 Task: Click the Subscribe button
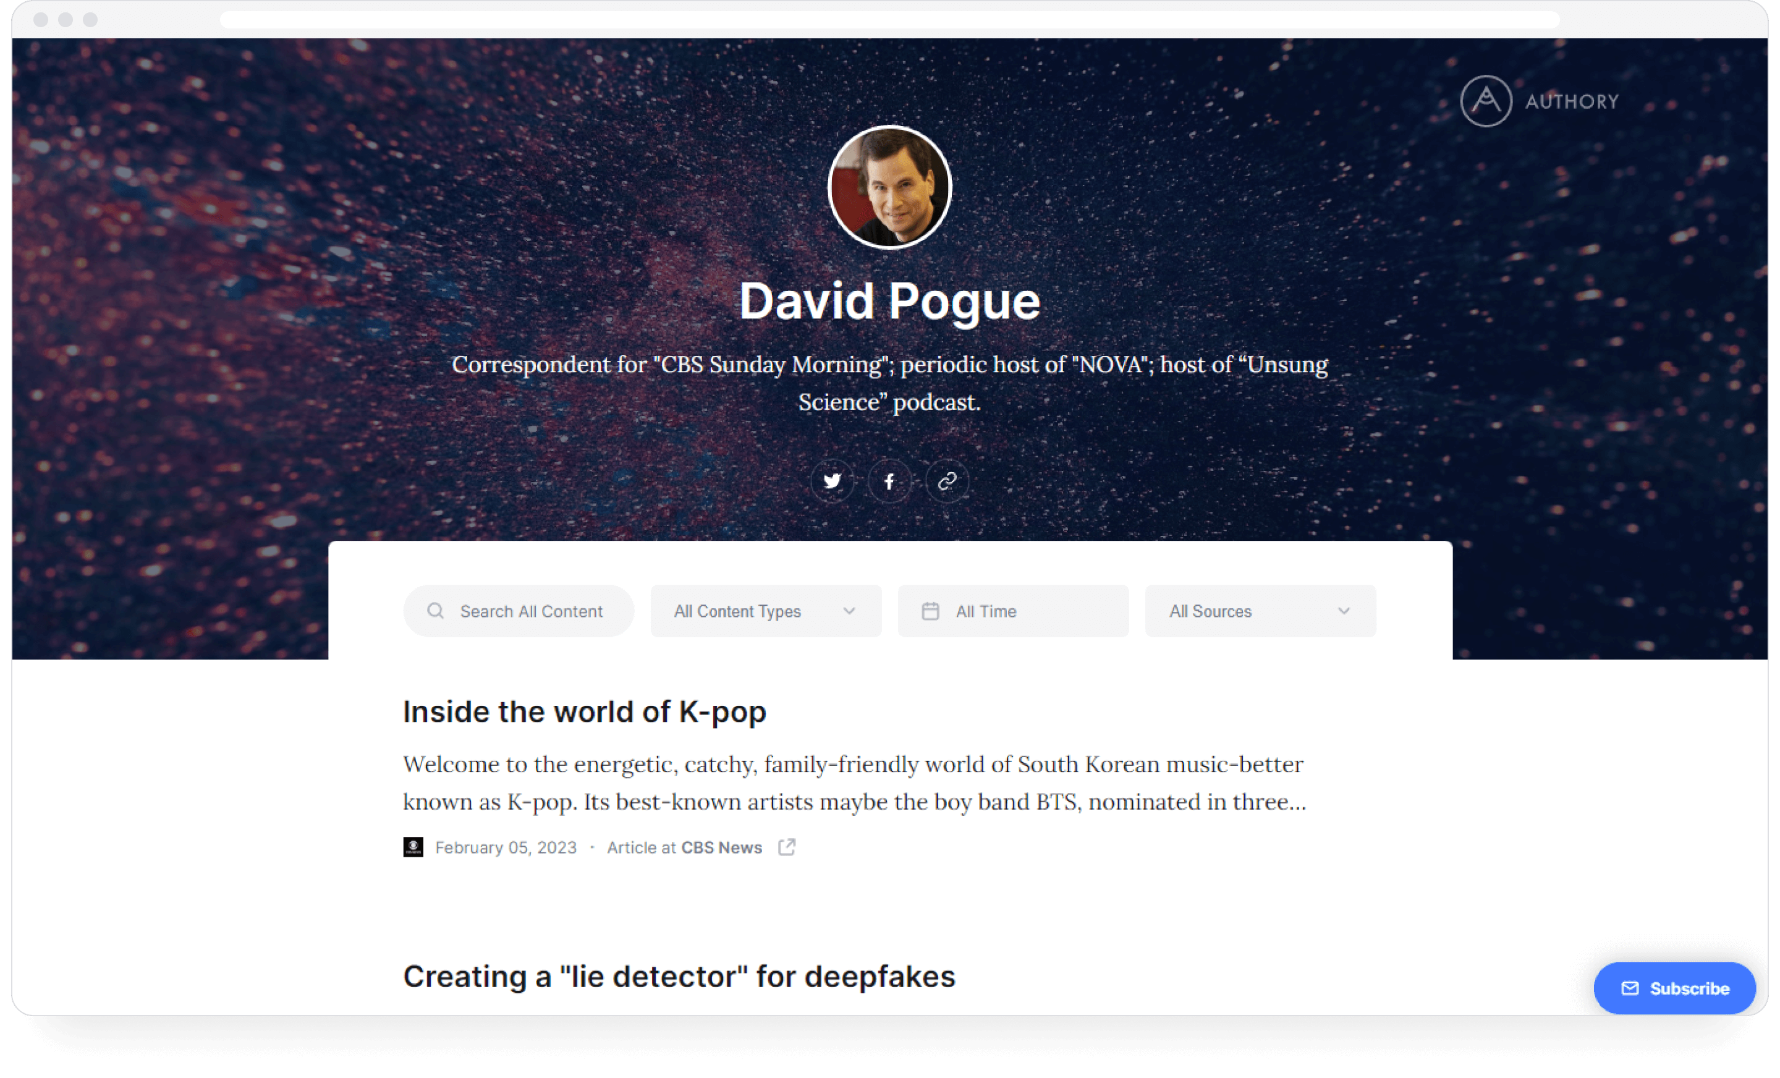point(1674,988)
